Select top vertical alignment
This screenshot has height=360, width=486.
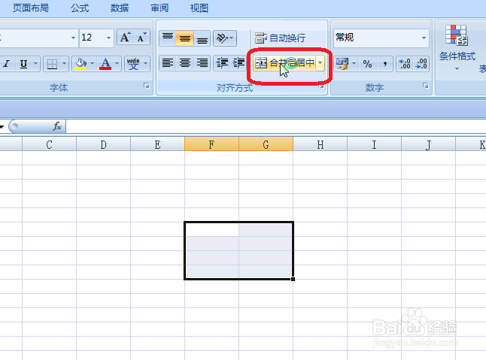pos(168,38)
